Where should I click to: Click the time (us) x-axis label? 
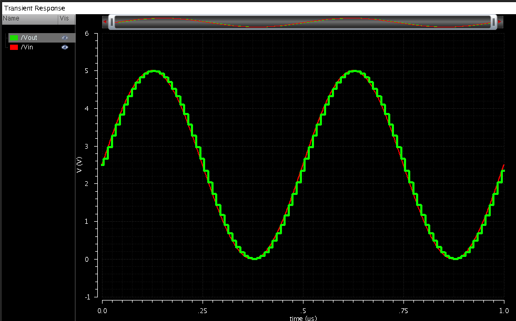pos(302,318)
